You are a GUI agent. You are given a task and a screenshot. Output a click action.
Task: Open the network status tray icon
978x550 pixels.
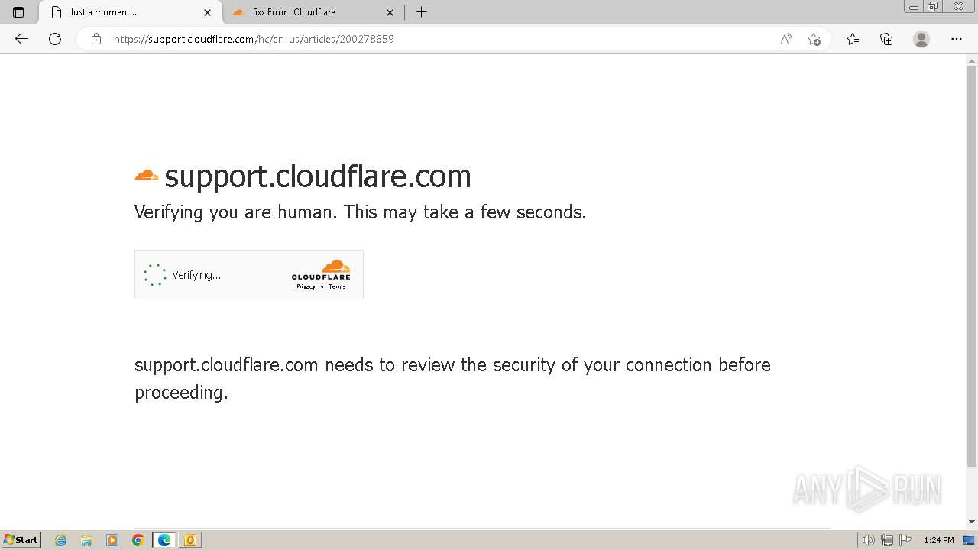pyautogui.click(x=887, y=540)
